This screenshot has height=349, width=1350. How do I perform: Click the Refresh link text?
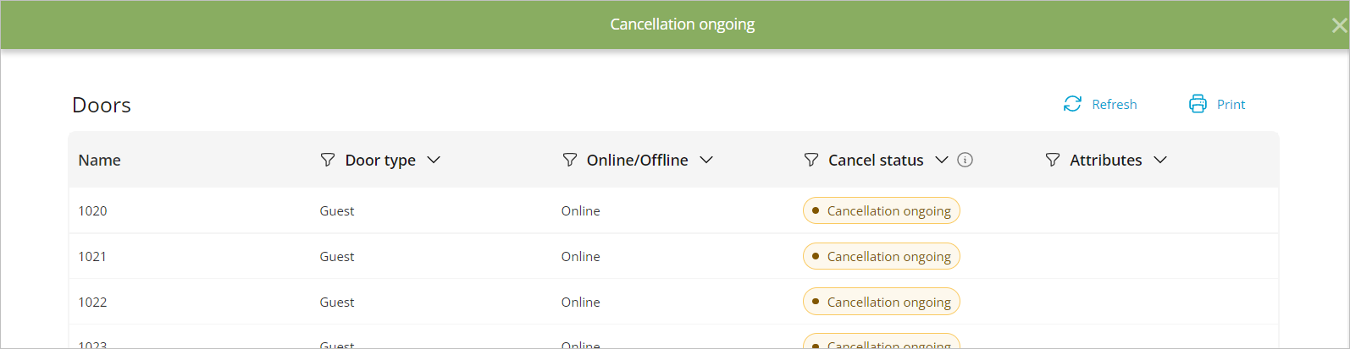click(1114, 105)
